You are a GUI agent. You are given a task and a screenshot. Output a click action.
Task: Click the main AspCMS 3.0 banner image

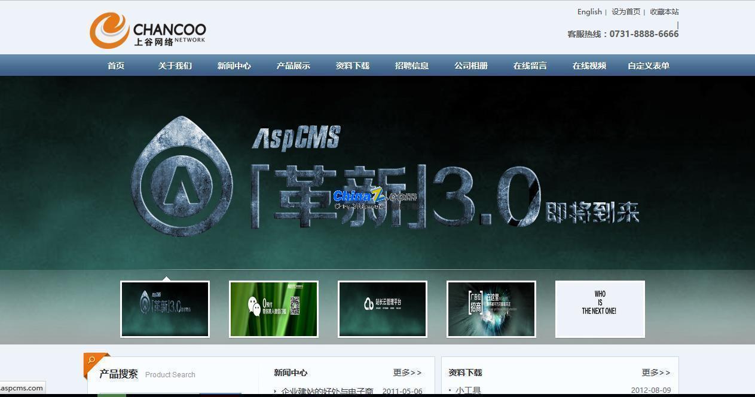[377, 173]
